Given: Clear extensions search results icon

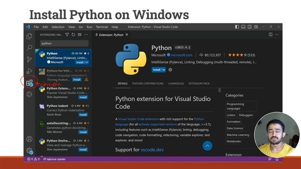Looking at the screenshot, I should 79,35.
